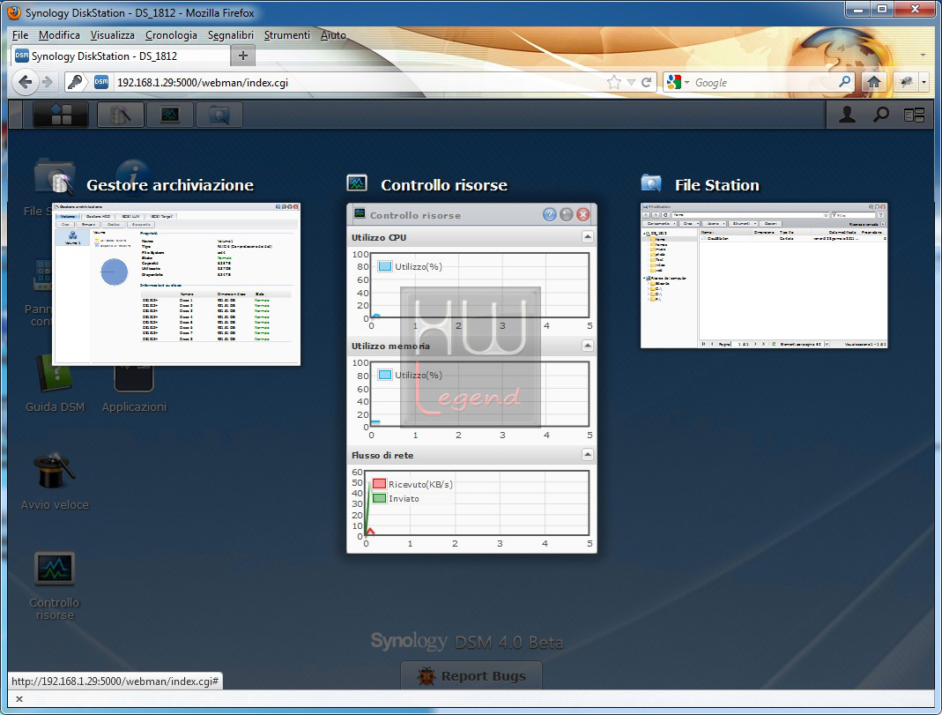Image resolution: width=942 pixels, height=715 pixels.
Task: Go forward in browser history
Action: tap(48, 82)
